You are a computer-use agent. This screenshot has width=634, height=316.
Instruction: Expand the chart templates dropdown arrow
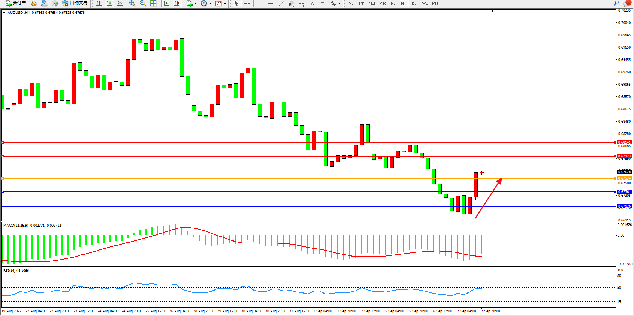225,4
